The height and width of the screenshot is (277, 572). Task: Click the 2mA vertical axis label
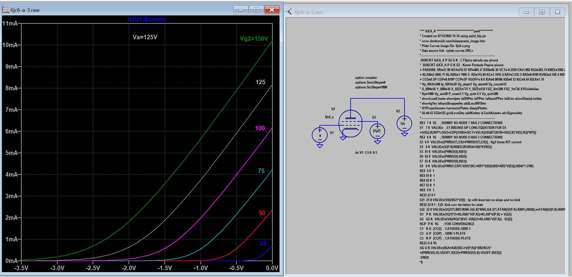(x=12, y=218)
